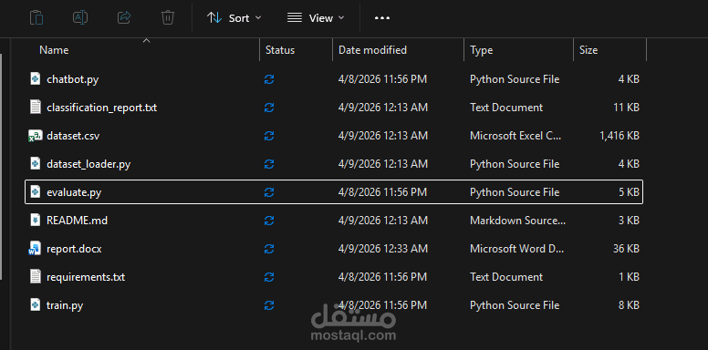
Task: Click the requirements.txt text document icon
Action: (35, 277)
